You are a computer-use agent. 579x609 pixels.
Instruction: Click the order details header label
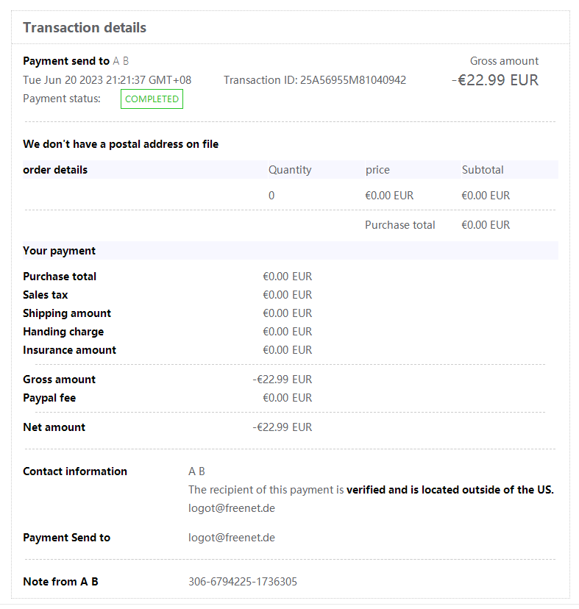click(55, 170)
